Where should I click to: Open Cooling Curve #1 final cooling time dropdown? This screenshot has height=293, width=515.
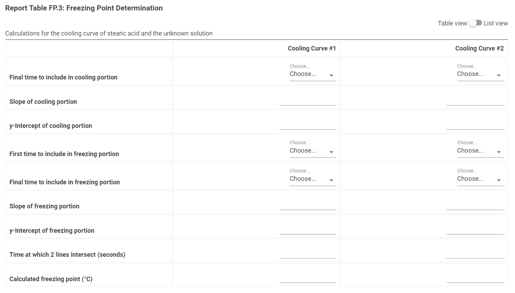coord(312,74)
